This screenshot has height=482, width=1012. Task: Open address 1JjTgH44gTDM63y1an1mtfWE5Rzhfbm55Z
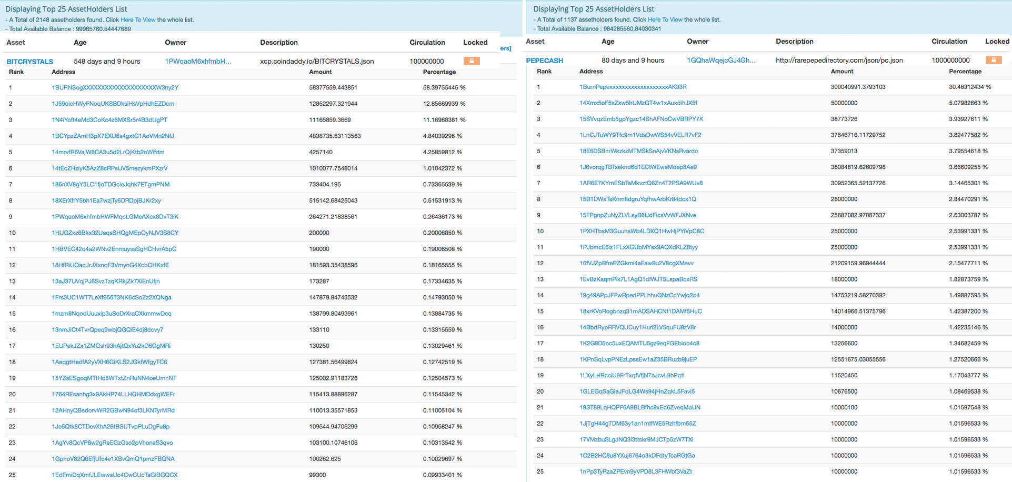(638, 424)
